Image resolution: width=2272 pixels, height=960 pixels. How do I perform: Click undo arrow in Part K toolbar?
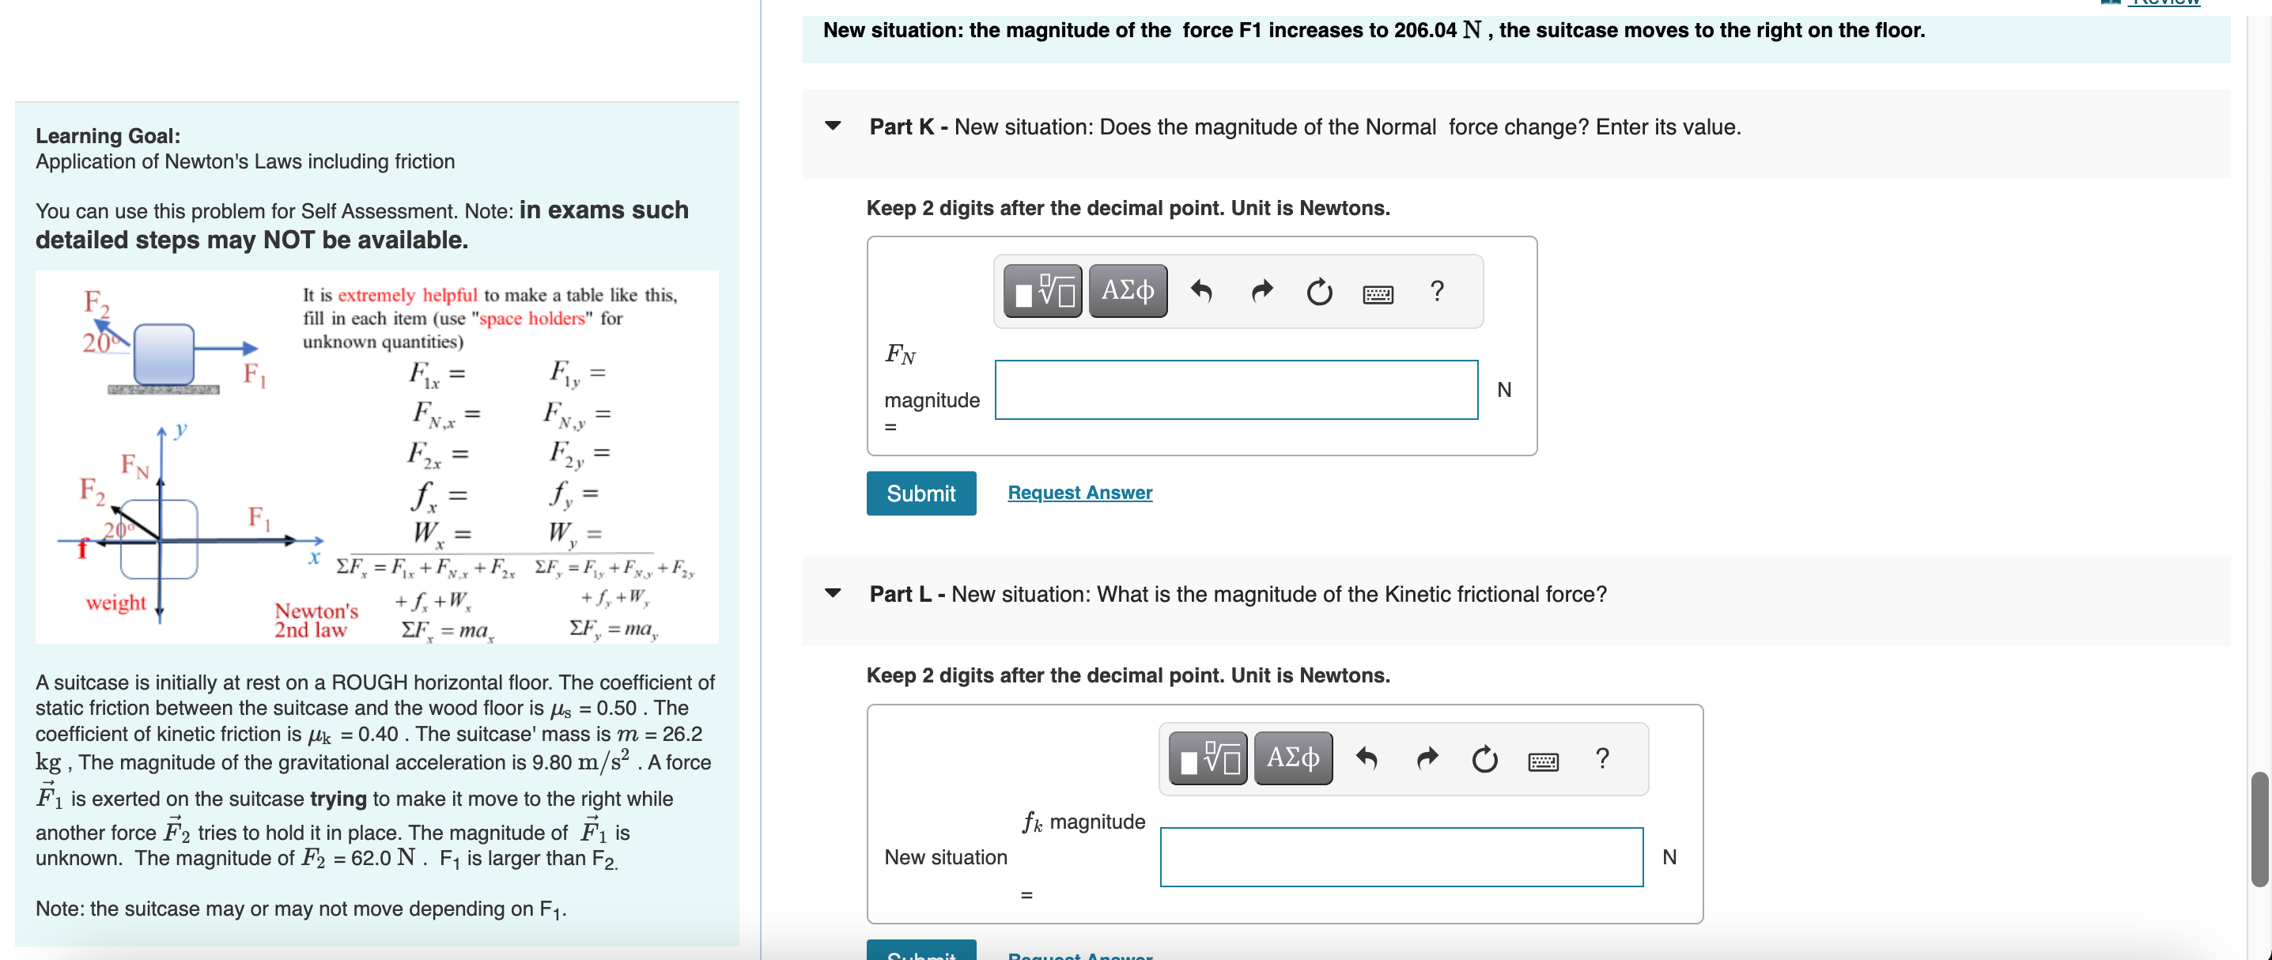1200,291
